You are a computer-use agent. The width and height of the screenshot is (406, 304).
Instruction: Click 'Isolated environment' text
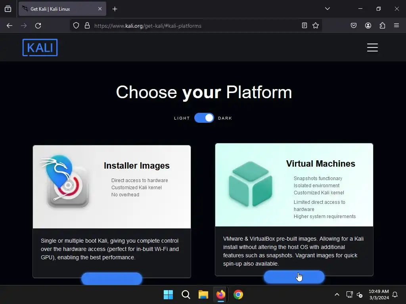316,185
